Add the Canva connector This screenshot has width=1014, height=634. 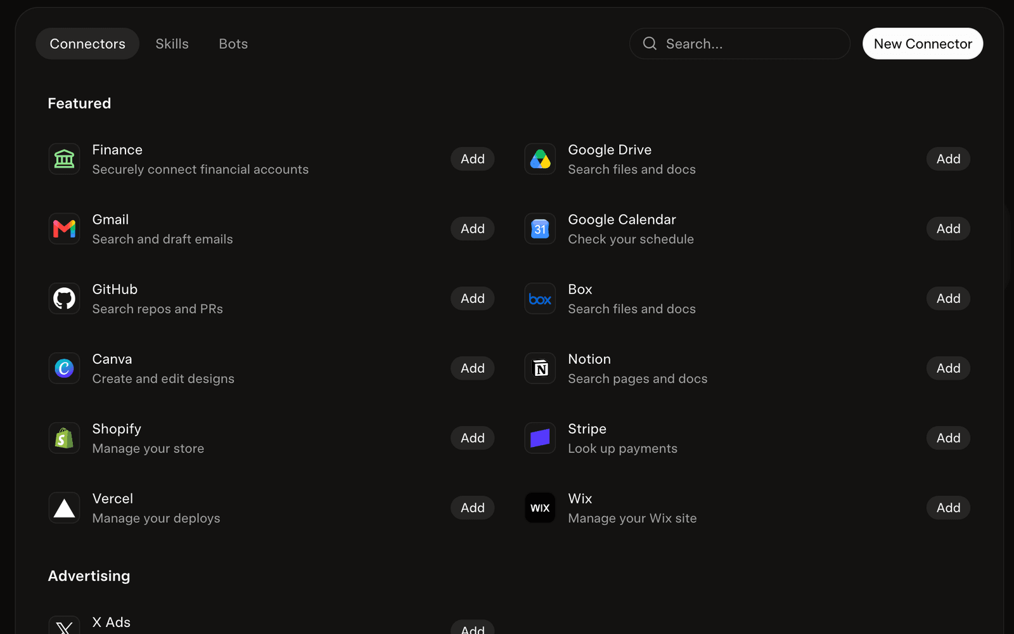(x=473, y=368)
